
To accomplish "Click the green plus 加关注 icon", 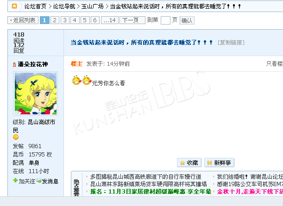I will click(16, 180).
